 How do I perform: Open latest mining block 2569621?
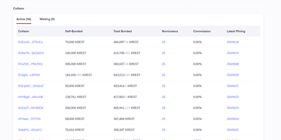(233, 86)
